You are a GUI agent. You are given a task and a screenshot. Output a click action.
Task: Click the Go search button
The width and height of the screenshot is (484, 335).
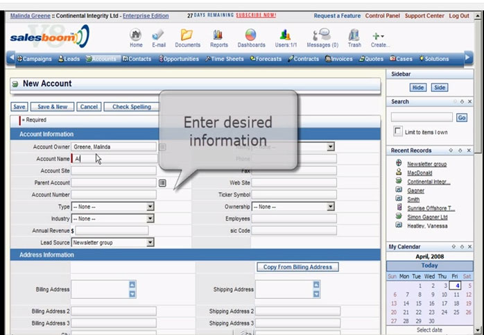[x=462, y=118]
